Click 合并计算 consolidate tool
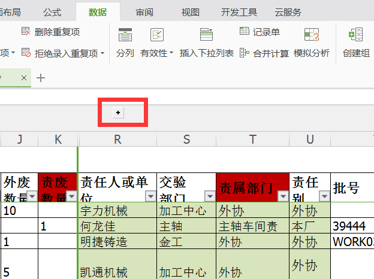This screenshot has height=279, width=374. tap(264, 53)
